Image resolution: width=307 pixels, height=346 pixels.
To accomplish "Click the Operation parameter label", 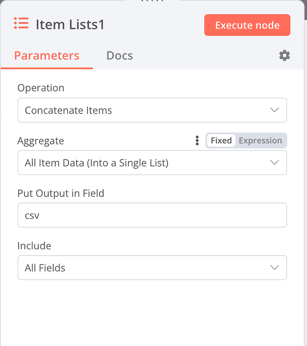I will tap(41, 88).
